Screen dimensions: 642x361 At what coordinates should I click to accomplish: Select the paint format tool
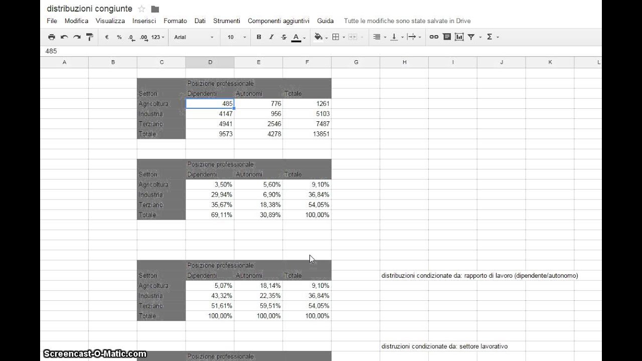[x=90, y=37]
